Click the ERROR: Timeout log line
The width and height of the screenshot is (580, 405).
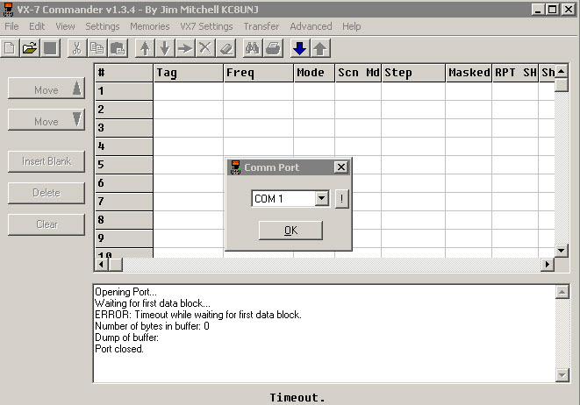click(x=198, y=315)
